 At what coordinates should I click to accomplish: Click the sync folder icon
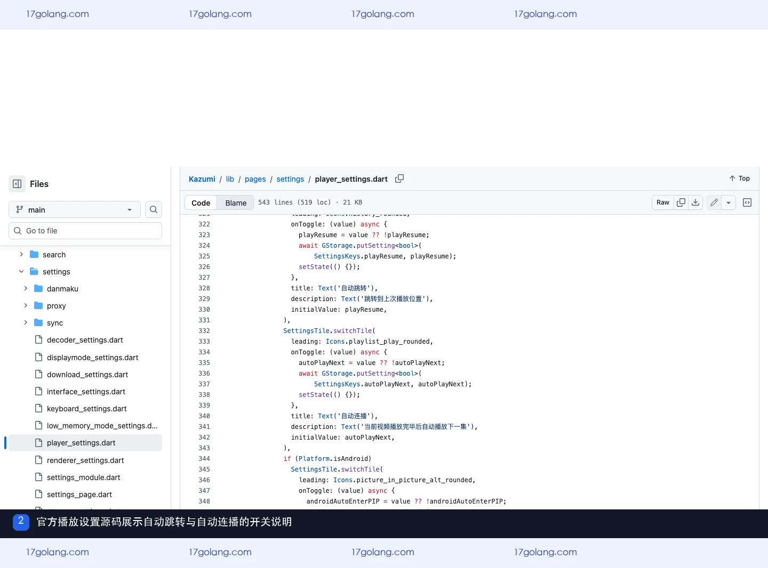[38, 322]
